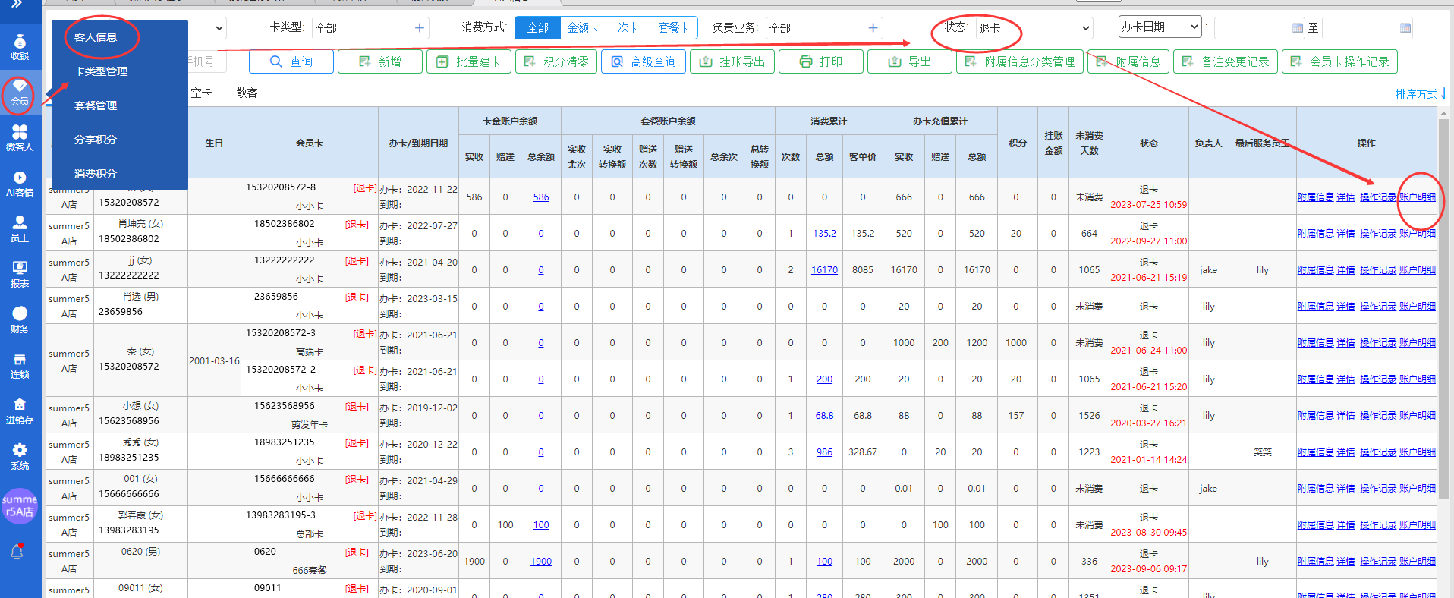
Task: Click the 查询 search button
Action: tap(291, 61)
